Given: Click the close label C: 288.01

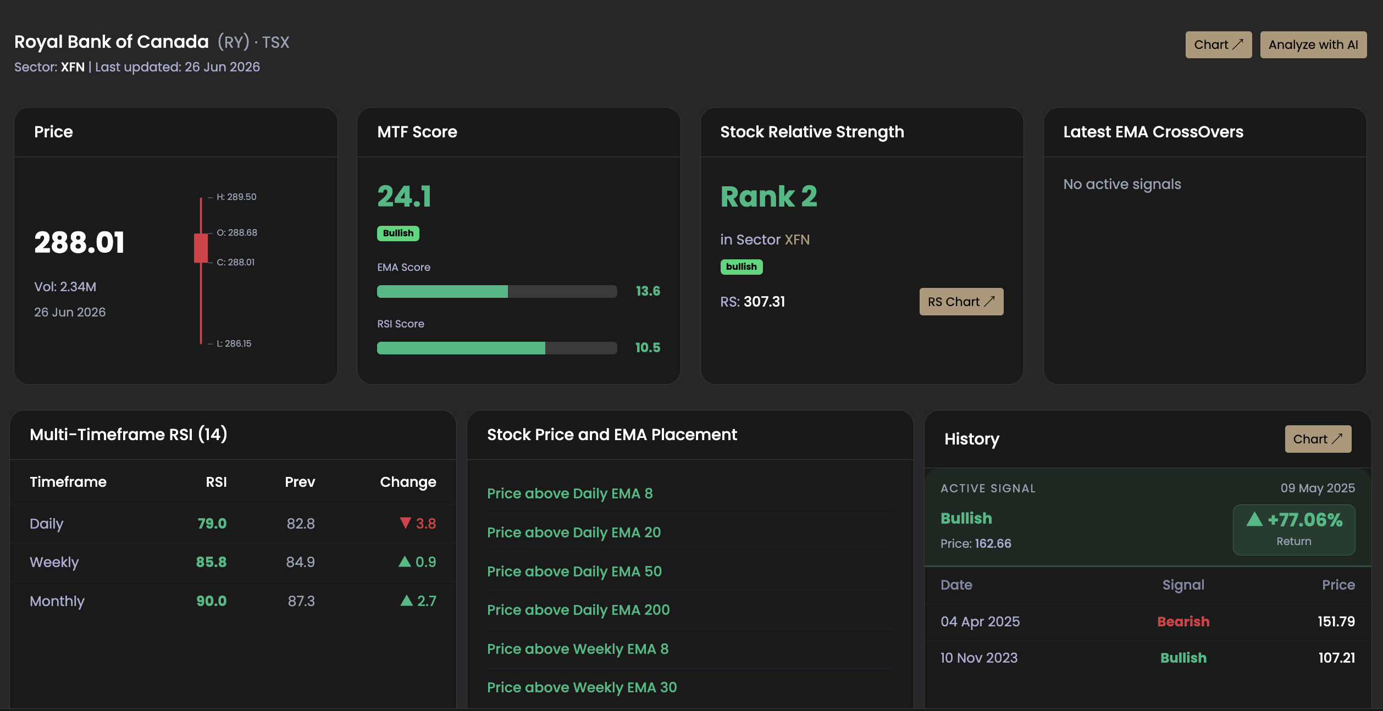Looking at the screenshot, I should tap(235, 262).
